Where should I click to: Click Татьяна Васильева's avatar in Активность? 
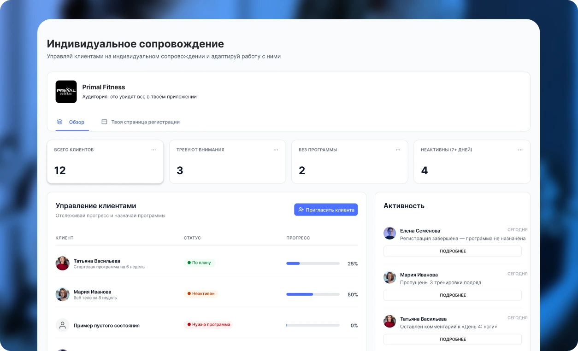[389, 321]
